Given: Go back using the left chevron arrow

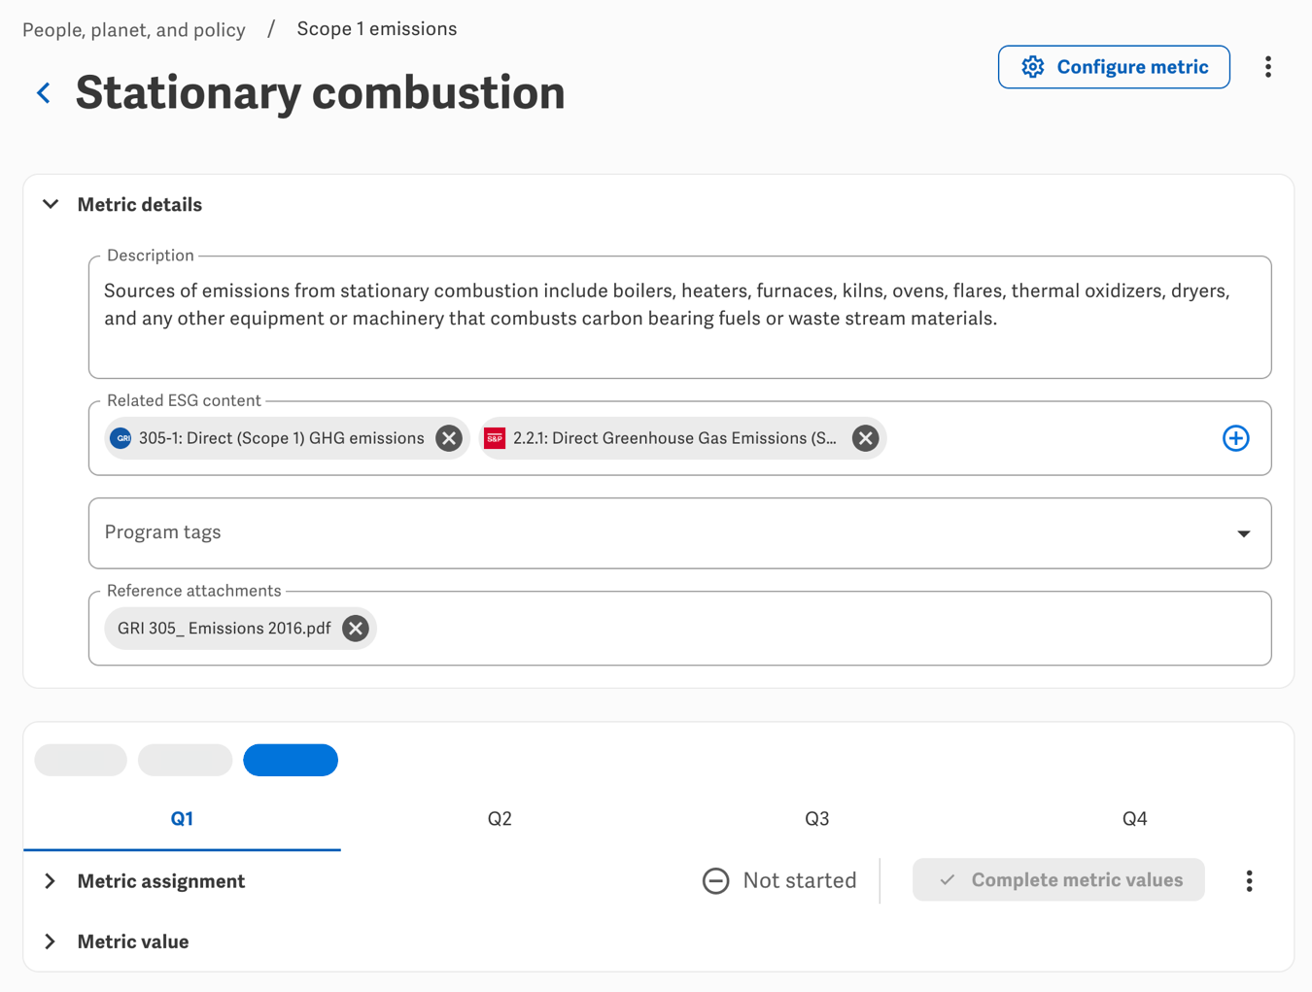Looking at the screenshot, I should tap(44, 93).
